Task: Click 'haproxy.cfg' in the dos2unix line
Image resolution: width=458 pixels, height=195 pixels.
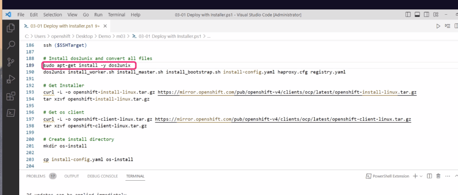Action: (293, 72)
